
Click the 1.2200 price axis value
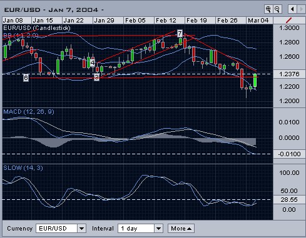pos(289,86)
